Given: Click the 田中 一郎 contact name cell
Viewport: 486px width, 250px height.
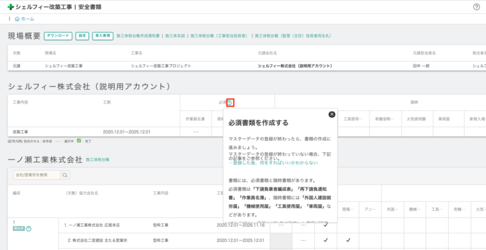Looking at the screenshot, I should [421, 66].
